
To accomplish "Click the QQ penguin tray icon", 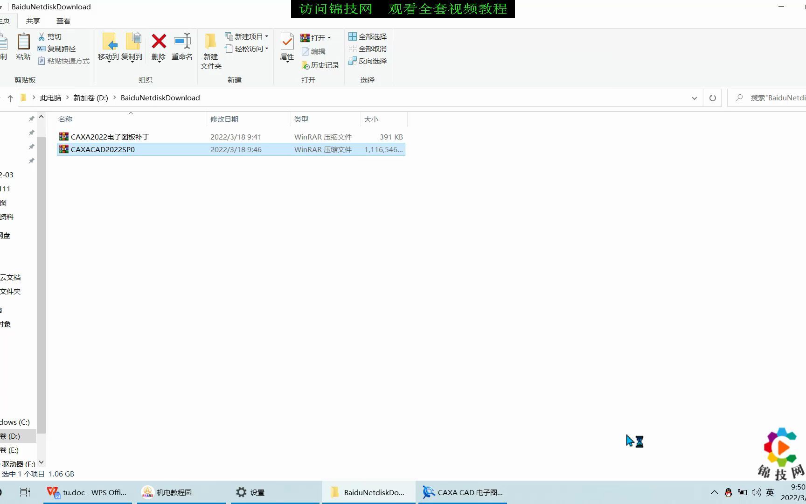I will tap(728, 492).
